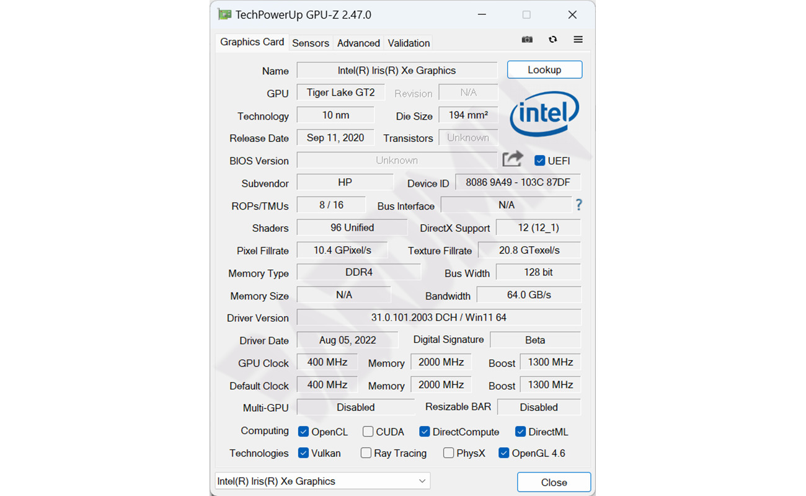Toggle the CUDA checkbox
Screen dimensions: 806x496
coord(368,432)
